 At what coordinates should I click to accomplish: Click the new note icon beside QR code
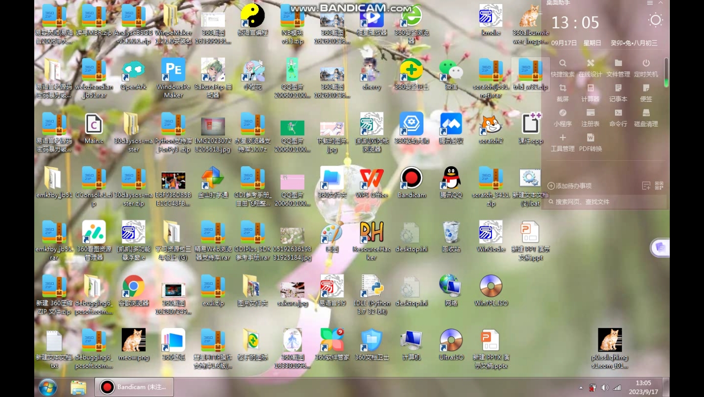pos(646,186)
